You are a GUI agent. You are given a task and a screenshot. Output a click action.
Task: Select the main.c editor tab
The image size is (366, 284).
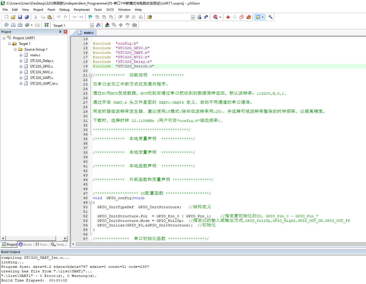[86, 33]
